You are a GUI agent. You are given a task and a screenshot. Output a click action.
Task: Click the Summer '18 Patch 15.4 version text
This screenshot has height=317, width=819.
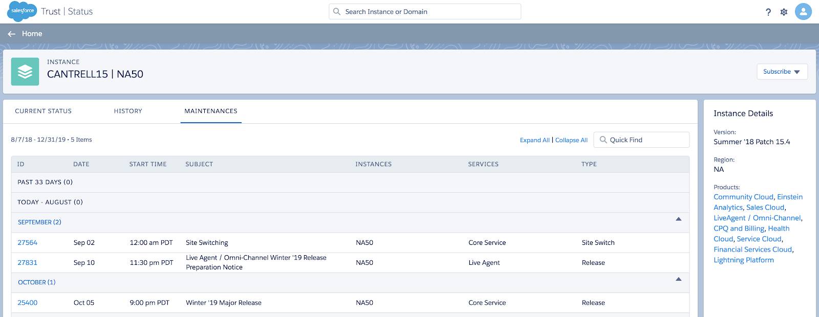[752, 142]
